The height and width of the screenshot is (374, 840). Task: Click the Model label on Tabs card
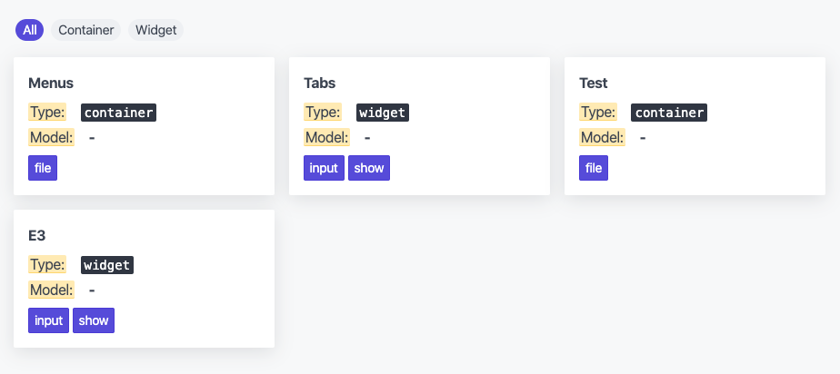tap(326, 137)
